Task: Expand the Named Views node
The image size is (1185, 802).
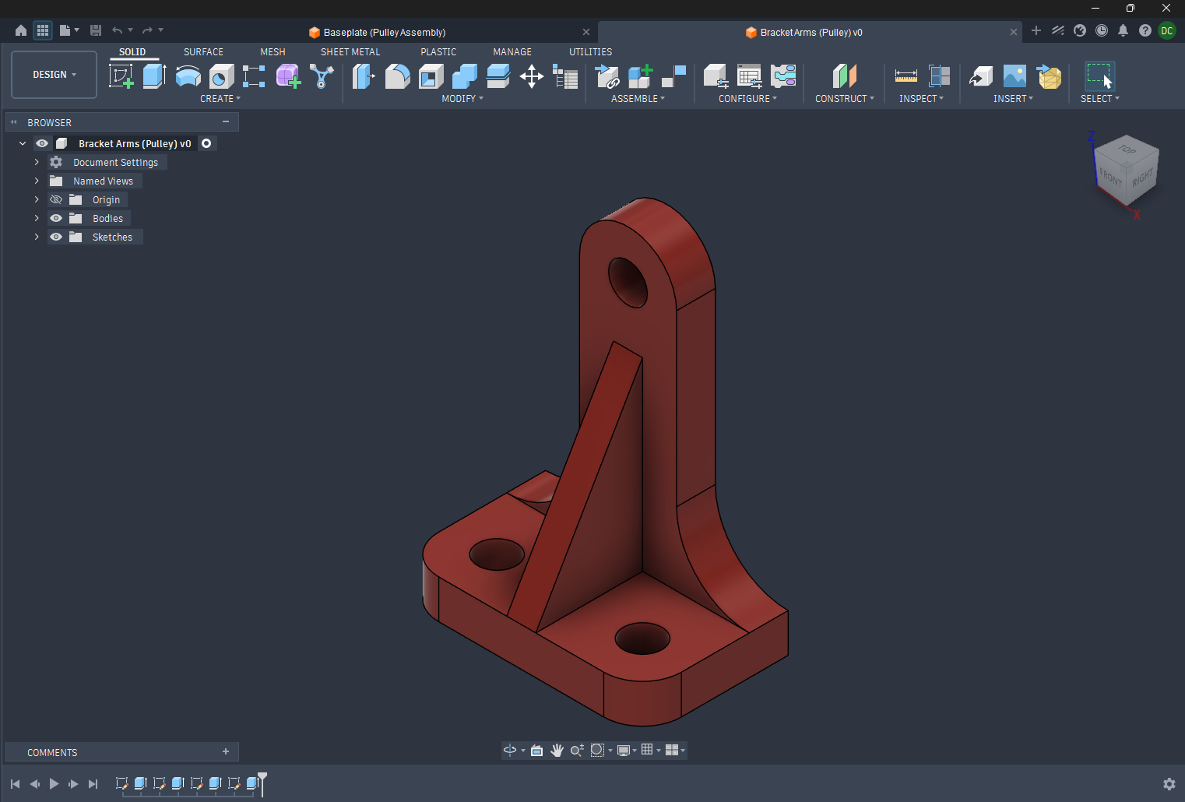Action: pos(37,181)
